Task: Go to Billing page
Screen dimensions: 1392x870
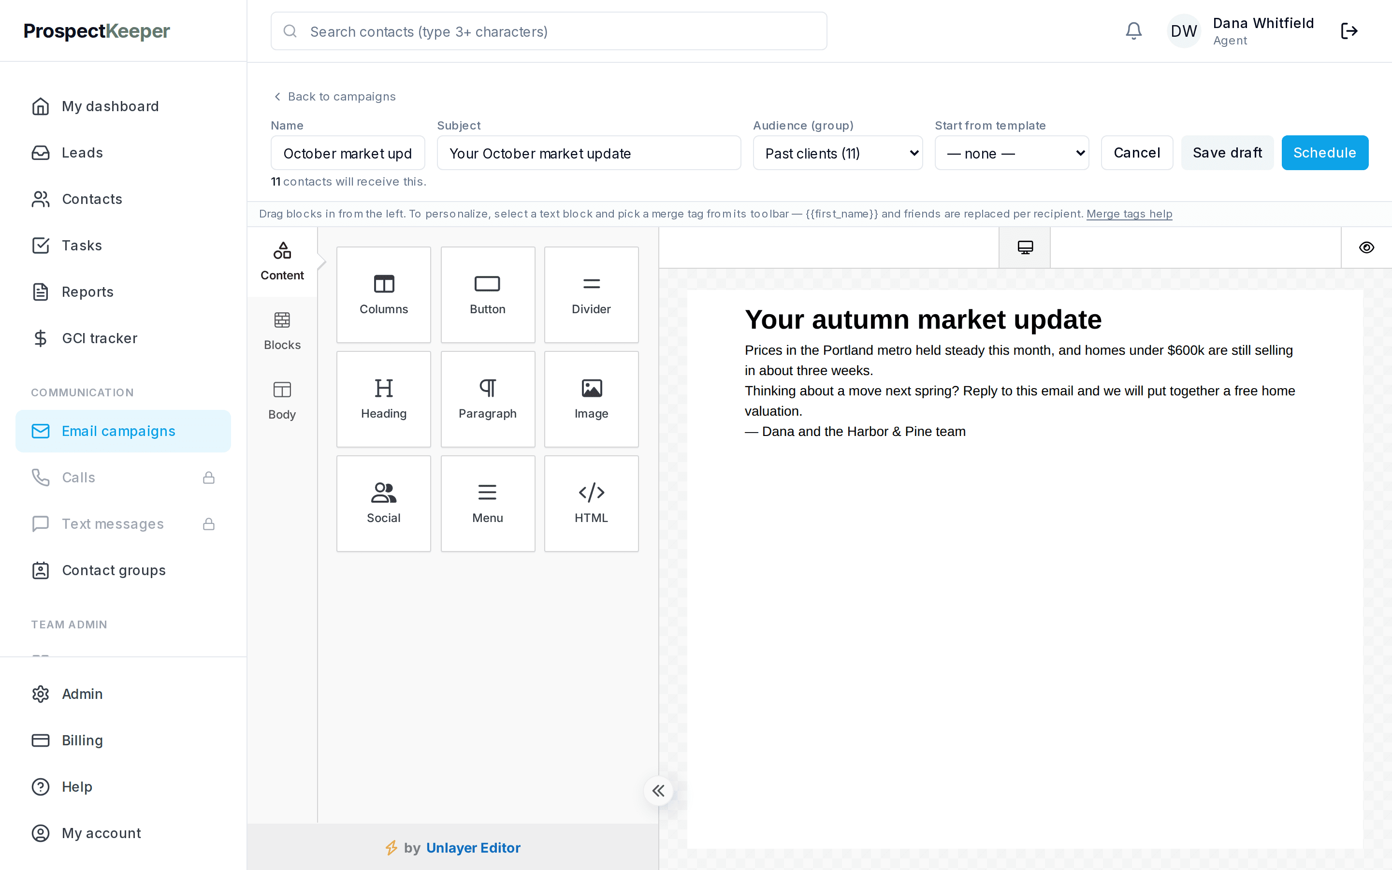Action: (123, 740)
